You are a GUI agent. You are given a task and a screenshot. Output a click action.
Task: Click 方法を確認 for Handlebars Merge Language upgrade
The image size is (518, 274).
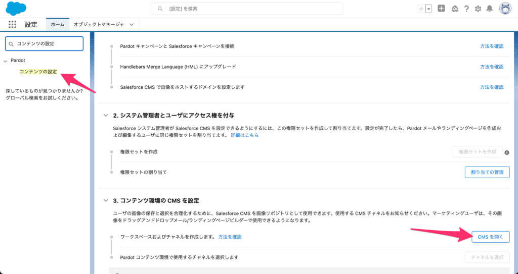492,67
